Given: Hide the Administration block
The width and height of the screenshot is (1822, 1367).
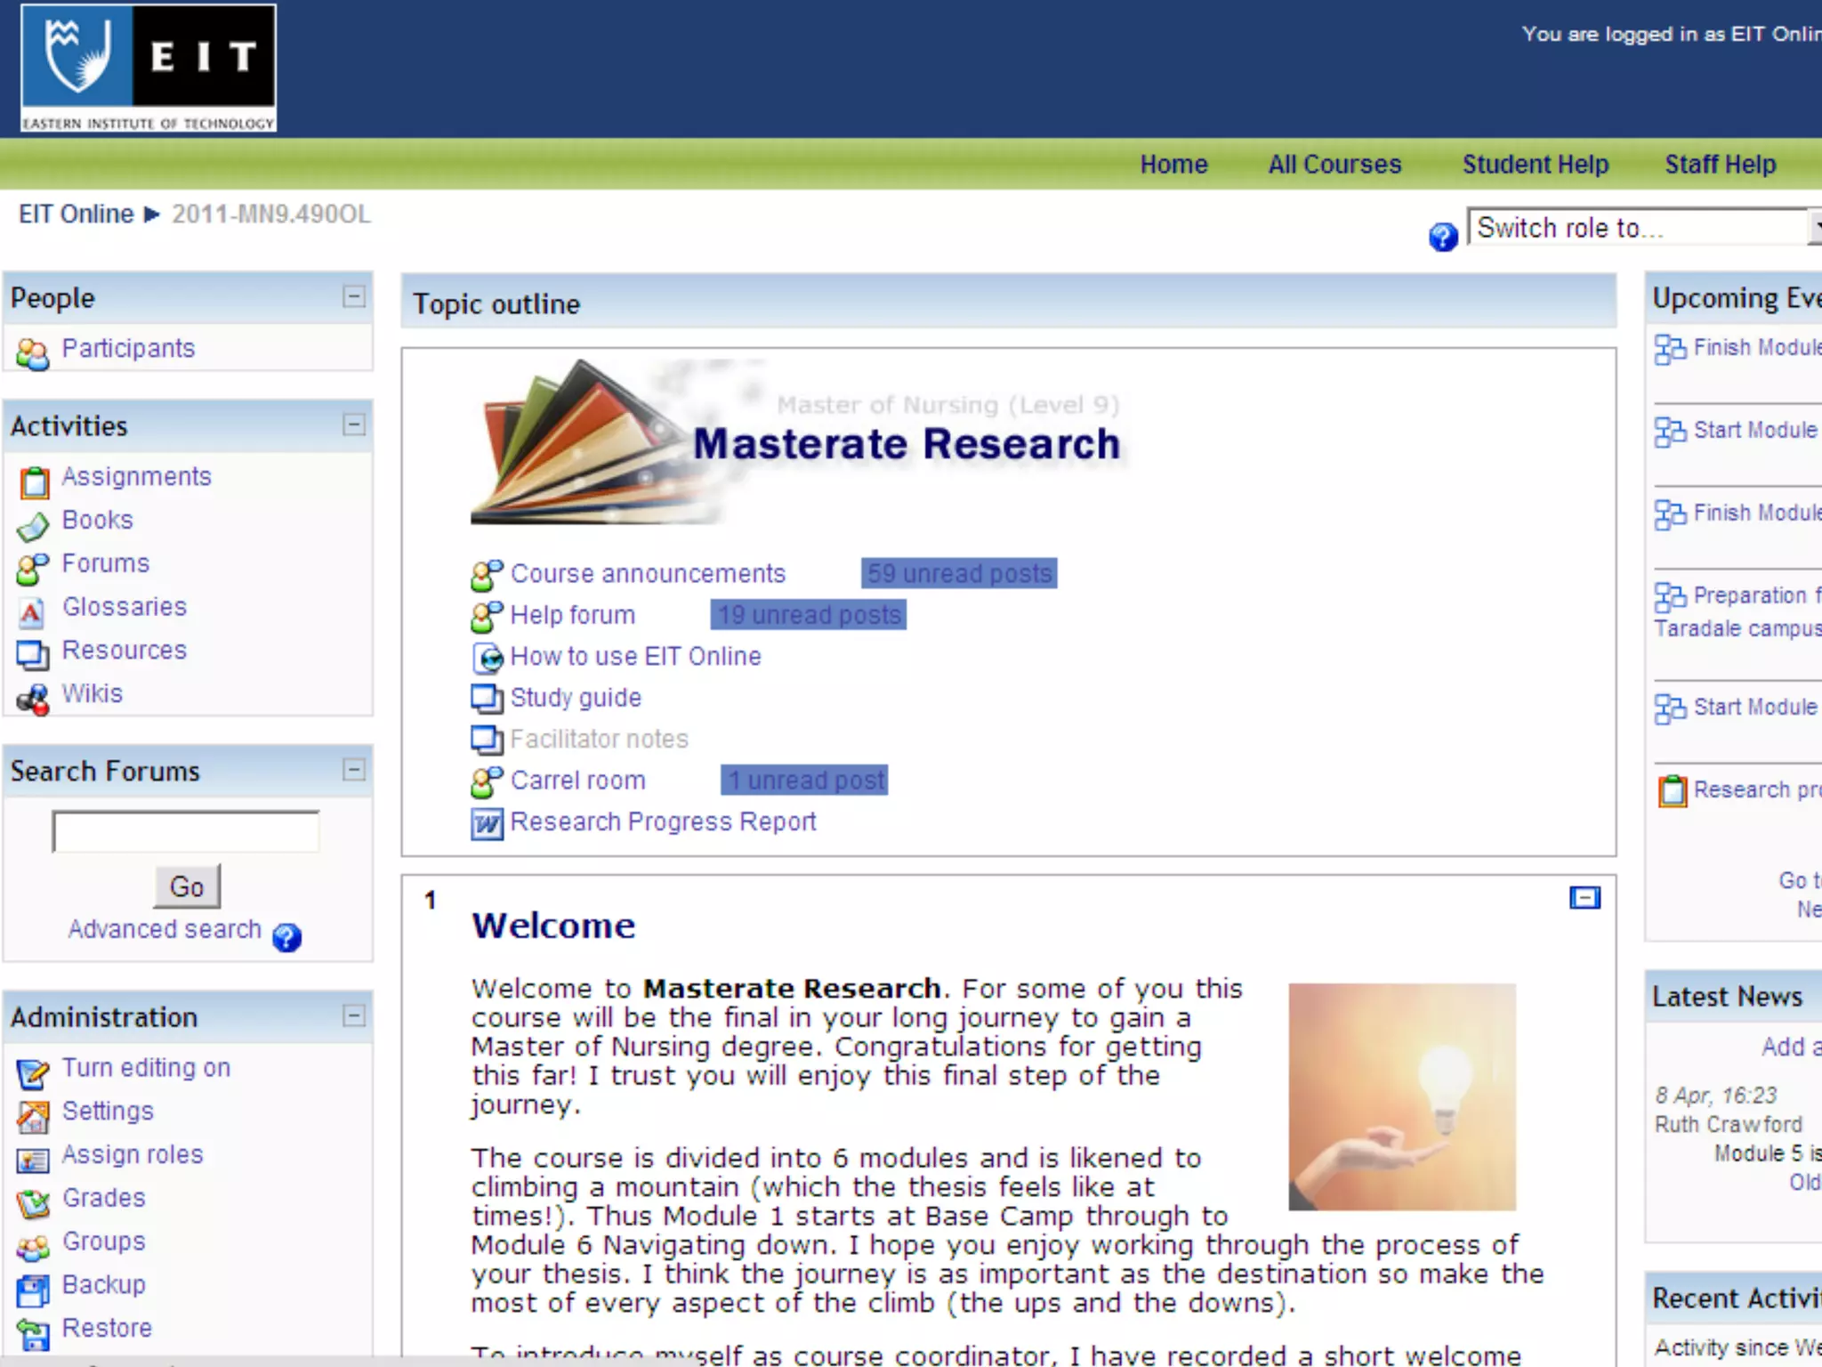Looking at the screenshot, I should 353,1015.
